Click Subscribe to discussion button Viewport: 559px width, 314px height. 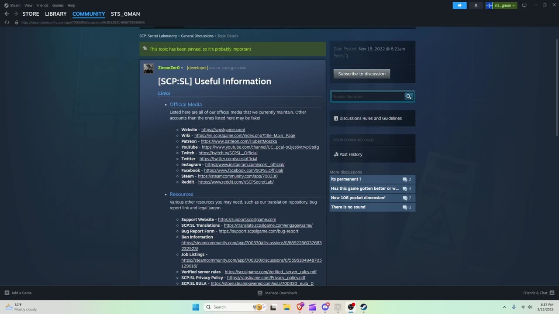point(362,74)
